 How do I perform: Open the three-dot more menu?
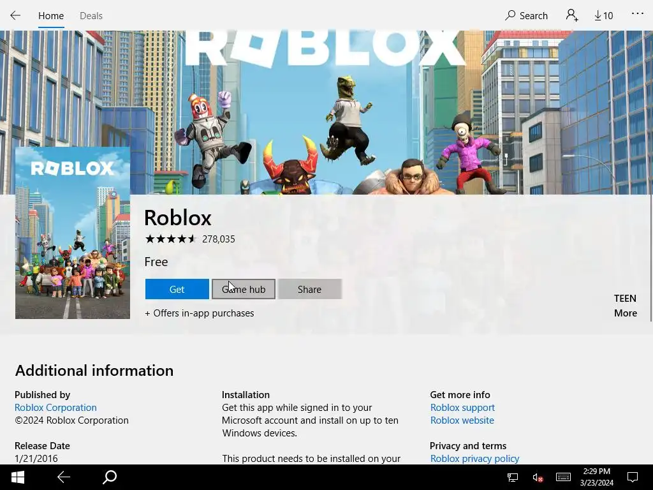click(637, 14)
